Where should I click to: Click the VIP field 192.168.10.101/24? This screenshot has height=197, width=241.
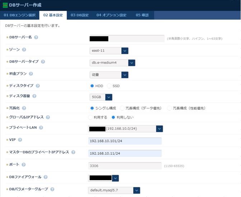coord(125,141)
